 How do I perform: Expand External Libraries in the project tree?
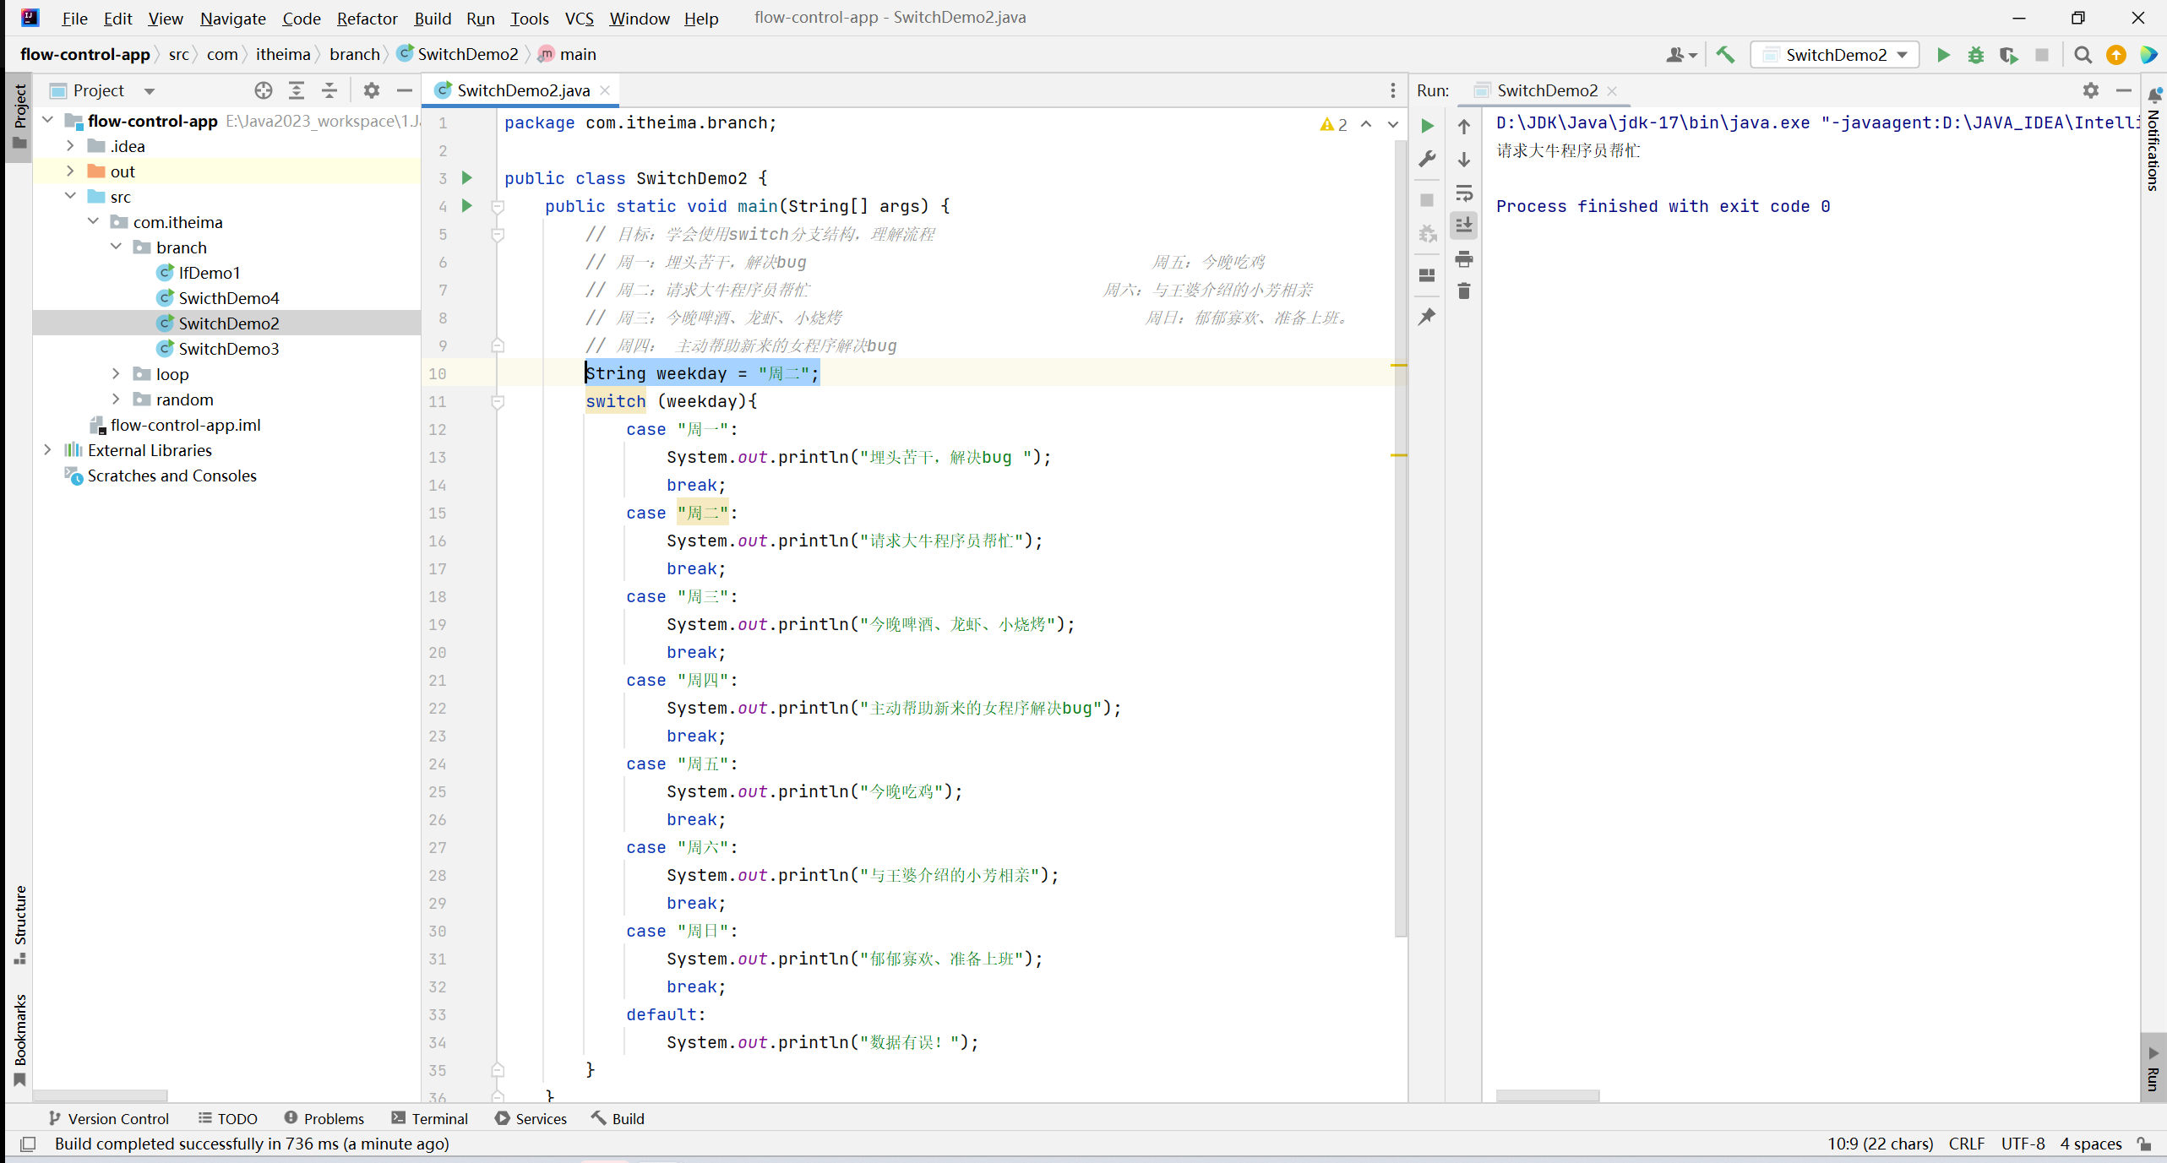[x=47, y=450]
